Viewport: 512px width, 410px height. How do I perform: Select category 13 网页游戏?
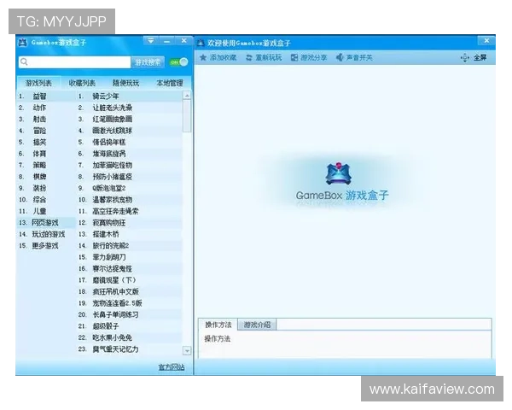click(46, 223)
